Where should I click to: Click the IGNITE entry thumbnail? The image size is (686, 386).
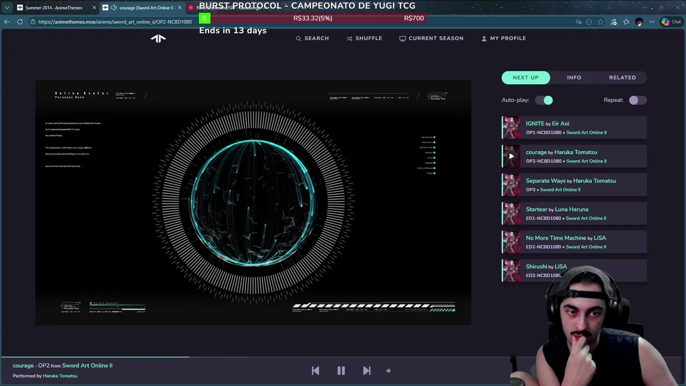tap(511, 128)
